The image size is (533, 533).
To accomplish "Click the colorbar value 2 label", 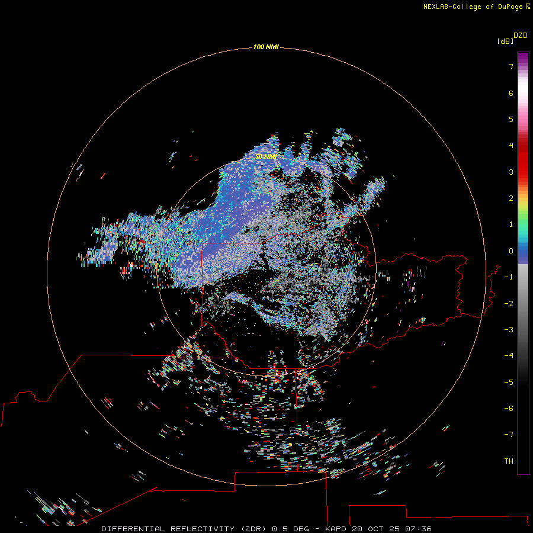I will pyautogui.click(x=511, y=198).
